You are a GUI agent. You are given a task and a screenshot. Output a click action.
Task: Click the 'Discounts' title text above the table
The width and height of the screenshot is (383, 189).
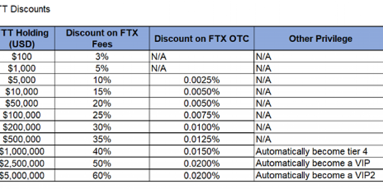pos(30,9)
